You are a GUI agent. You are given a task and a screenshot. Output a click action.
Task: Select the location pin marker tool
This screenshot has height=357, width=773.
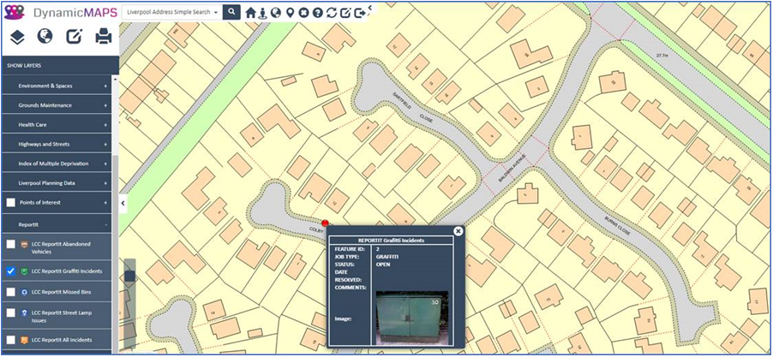(290, 13)
